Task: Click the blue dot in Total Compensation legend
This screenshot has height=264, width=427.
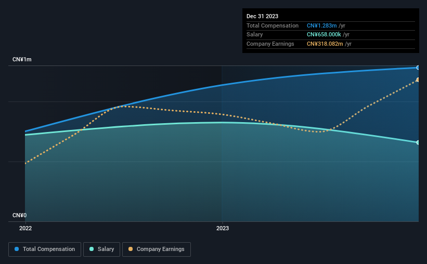Action: coord(17,249)
